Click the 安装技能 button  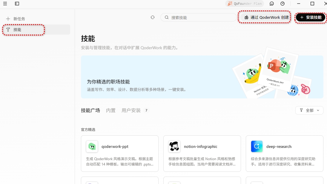311,18
